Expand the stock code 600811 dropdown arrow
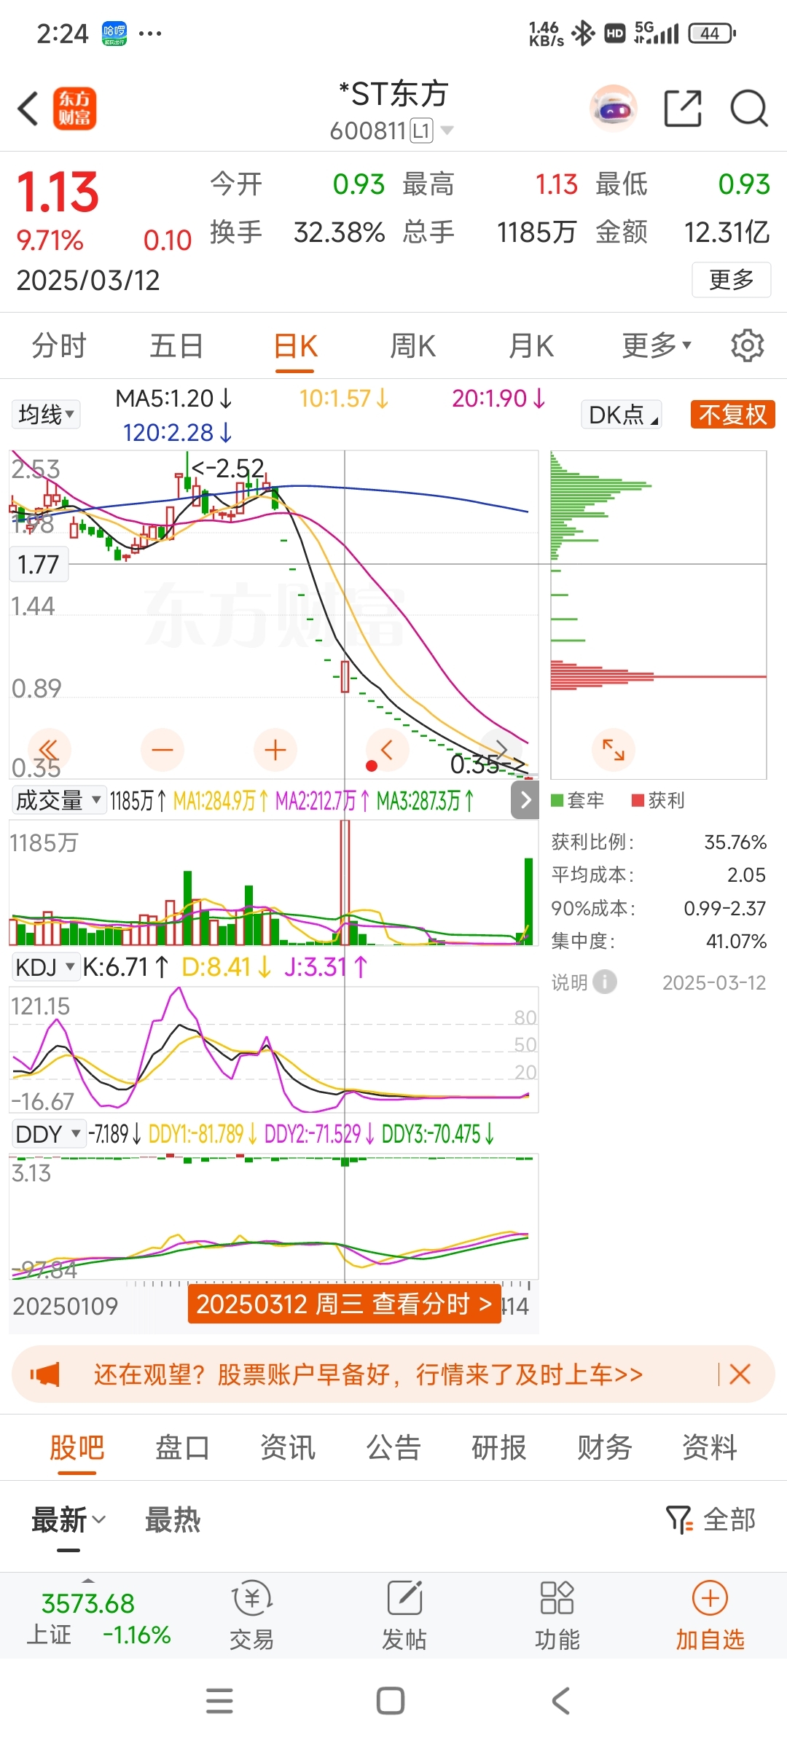This screenshot has width=787, height=1749. click(x=447, y=130)
